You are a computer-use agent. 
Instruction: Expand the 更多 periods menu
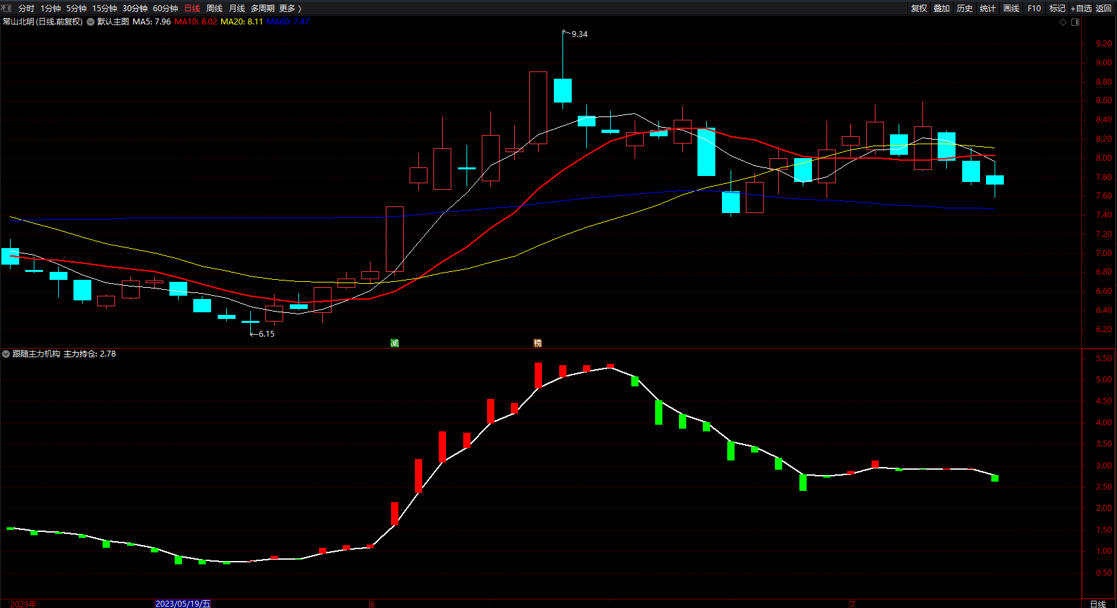pos(290,9)
